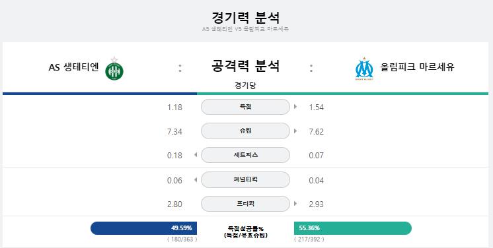This screenshot has height=248, width=493.
Task: Select the 패널티킥 stat button
Action: click(245, 179)
